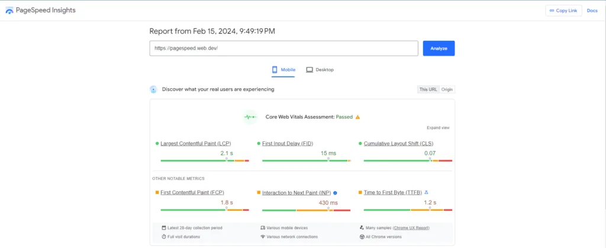Image resolution: width=606 pixels, height=248 pixels.
Task: Click the green dot beside Largest Contentful Paint
Action: pos(157,143)
